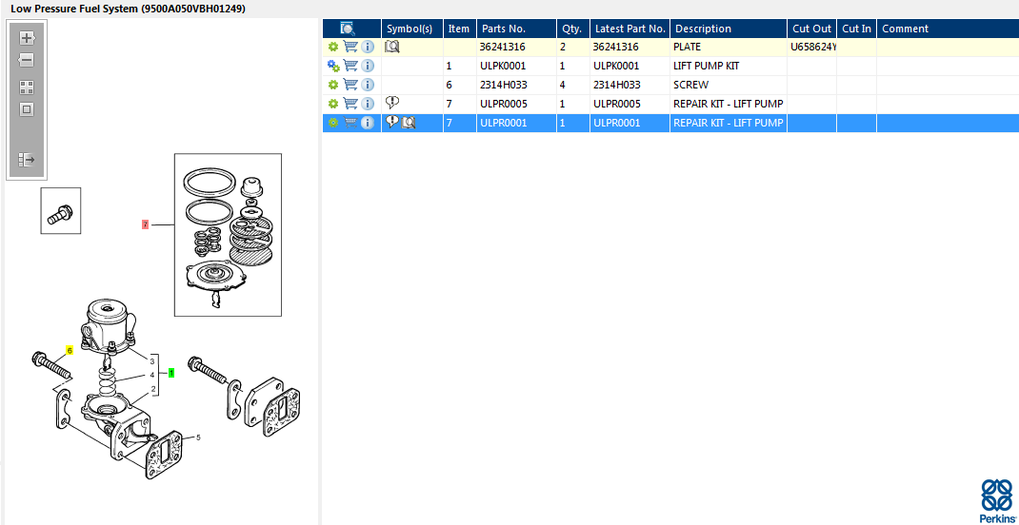Click part number ULPK0001 in Parts No. column
1019x525 pixels.
[x=502, y=66]
